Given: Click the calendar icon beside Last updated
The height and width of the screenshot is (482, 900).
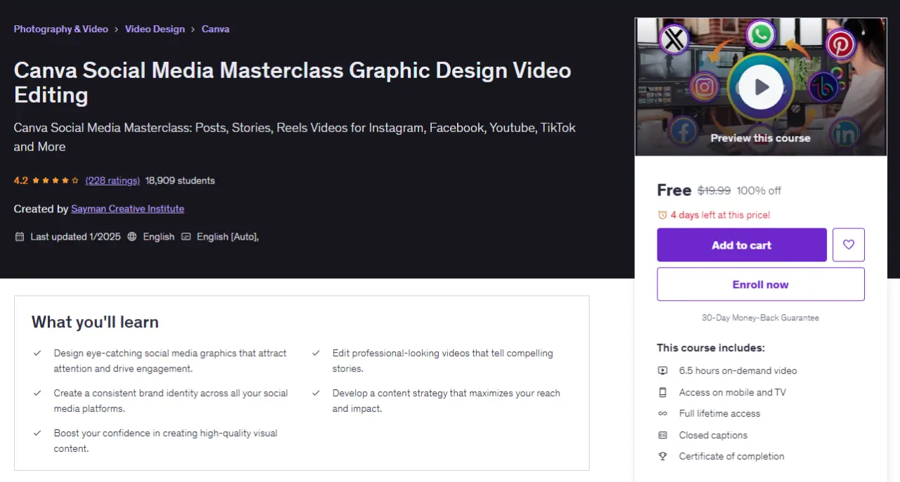Looking at the screenshot, I should point(20,237).
